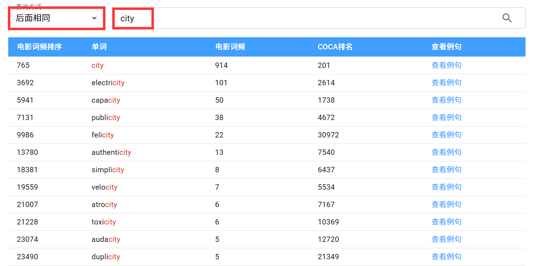View example sentences for toxicity
Screen dimensions: 533x266
[x=446, y=222]
